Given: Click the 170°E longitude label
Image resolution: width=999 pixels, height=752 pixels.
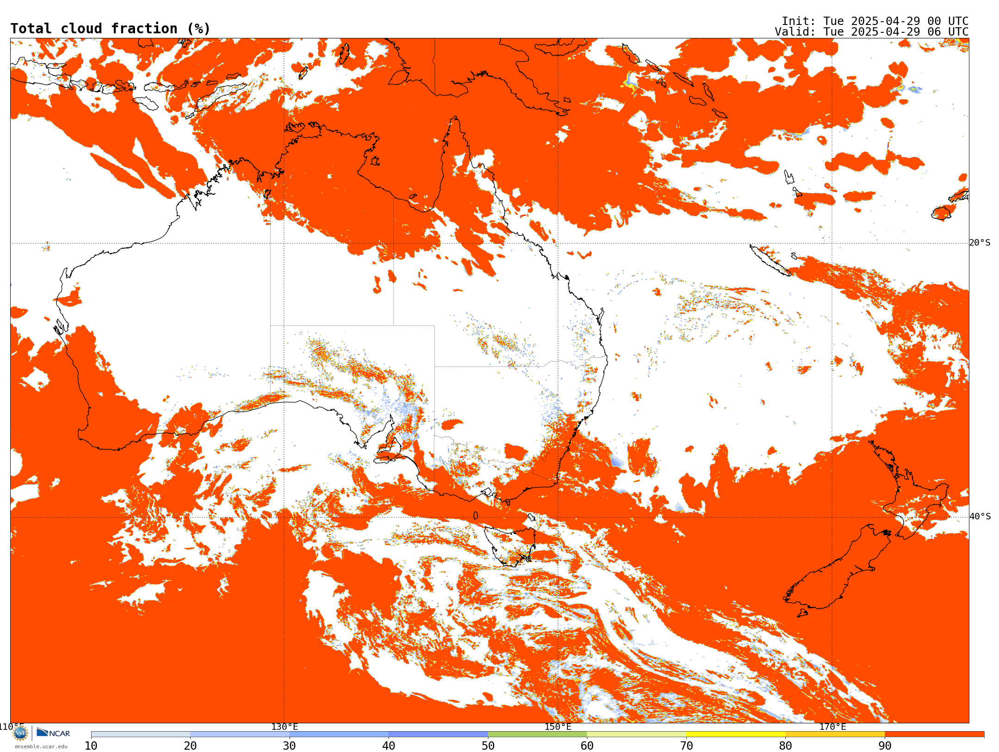Looking at the screenshot, I should 832,727.
